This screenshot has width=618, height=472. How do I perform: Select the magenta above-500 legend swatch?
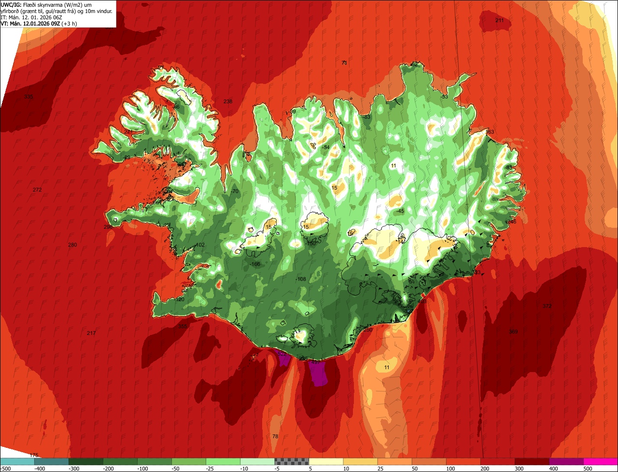[x=601, y=461]
